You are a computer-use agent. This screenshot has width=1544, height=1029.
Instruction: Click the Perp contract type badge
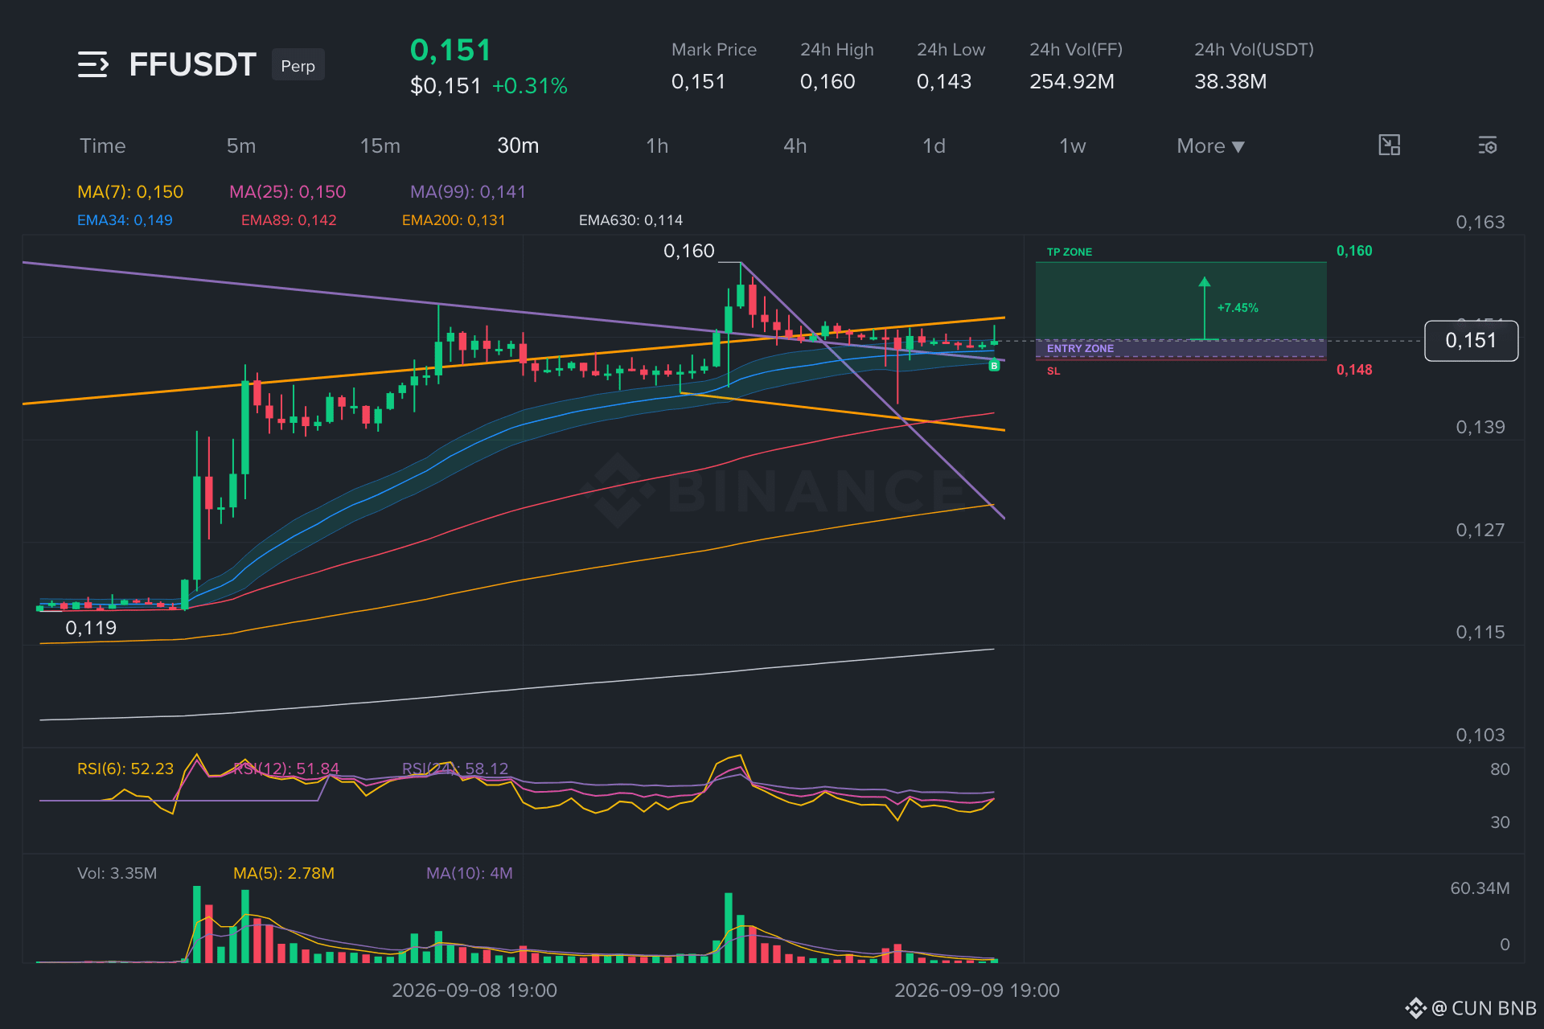point(298,66)
